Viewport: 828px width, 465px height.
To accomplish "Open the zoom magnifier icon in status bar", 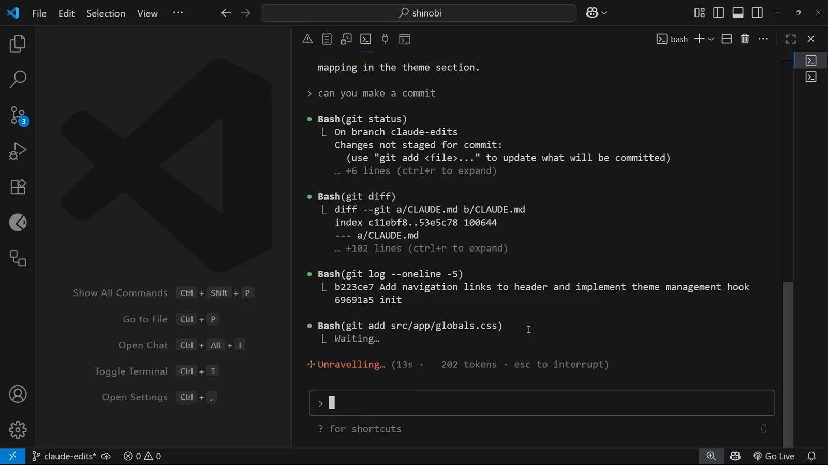I will pyautogui.click(x=711, y=456).
